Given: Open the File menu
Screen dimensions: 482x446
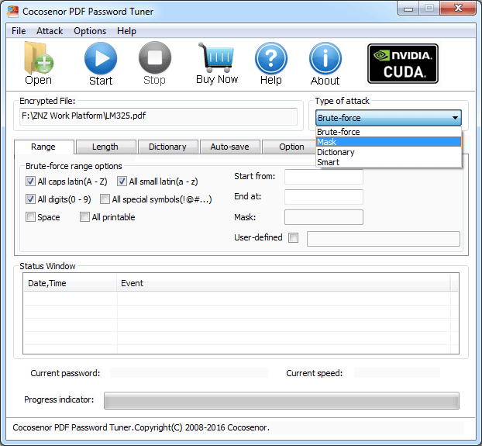Looking at the screenshot, I should click(x=19, y=31).
